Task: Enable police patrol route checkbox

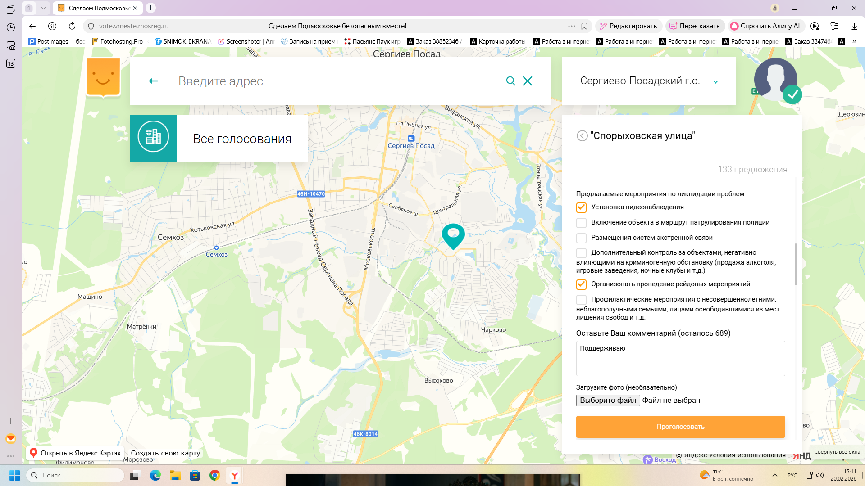Action: (x=581, y=223)
